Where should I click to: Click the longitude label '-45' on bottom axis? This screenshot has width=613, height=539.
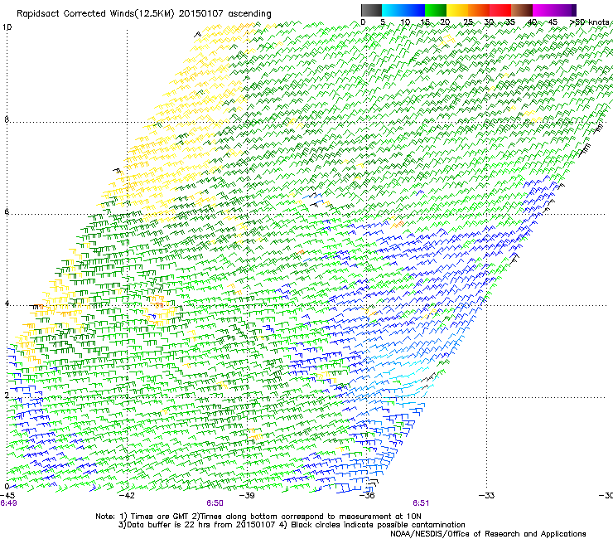(7, 495)
